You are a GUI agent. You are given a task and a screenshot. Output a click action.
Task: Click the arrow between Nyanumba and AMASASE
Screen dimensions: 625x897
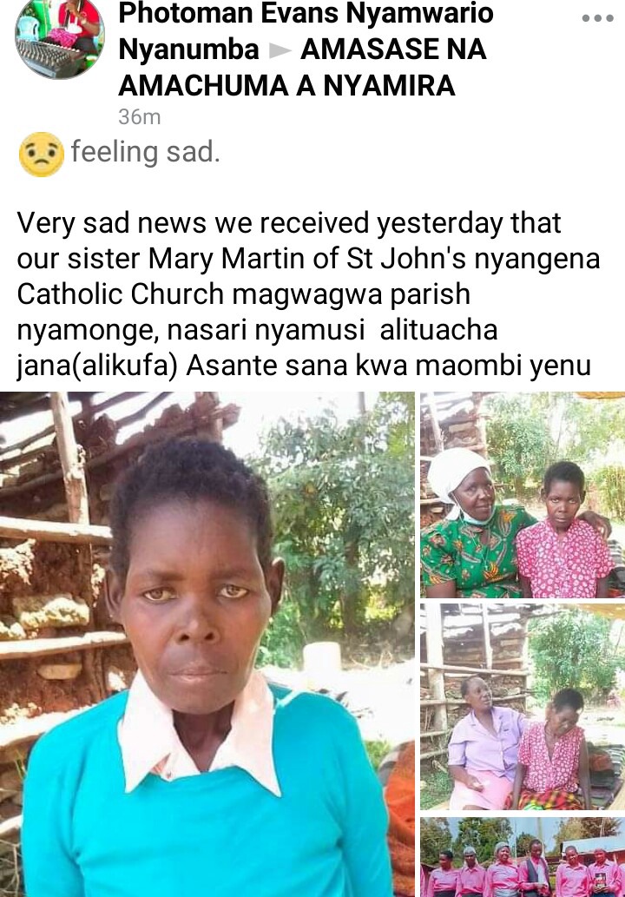(x=280, y=51)
